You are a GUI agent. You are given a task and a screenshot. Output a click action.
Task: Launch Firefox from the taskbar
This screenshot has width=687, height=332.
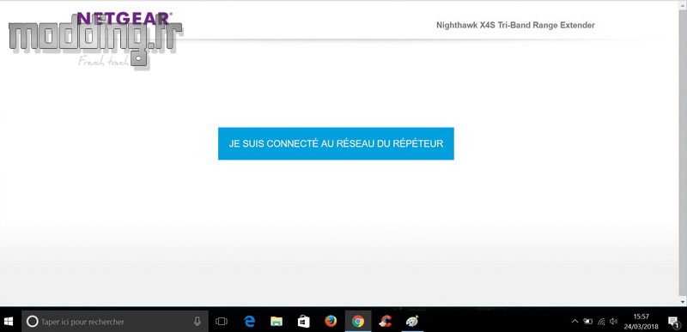click(x=331, y=322)
